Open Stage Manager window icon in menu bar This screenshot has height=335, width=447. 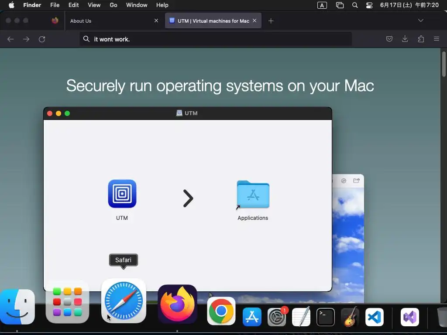coord(340,5)
